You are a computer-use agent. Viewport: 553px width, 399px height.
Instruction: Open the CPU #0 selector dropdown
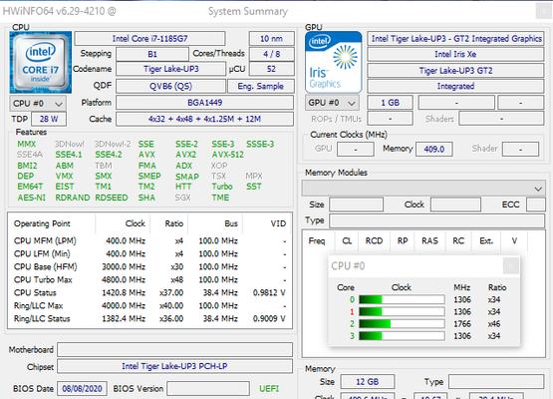(38, 104)
